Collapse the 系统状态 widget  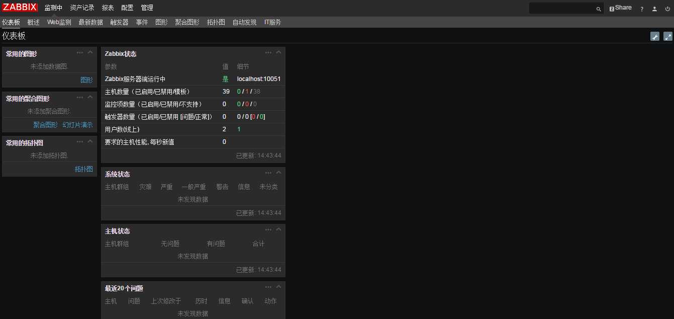[x=279, y=173]
